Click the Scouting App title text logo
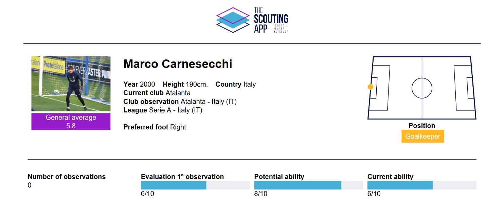Screen dimensions: 504x214 (x=271, y=20)
